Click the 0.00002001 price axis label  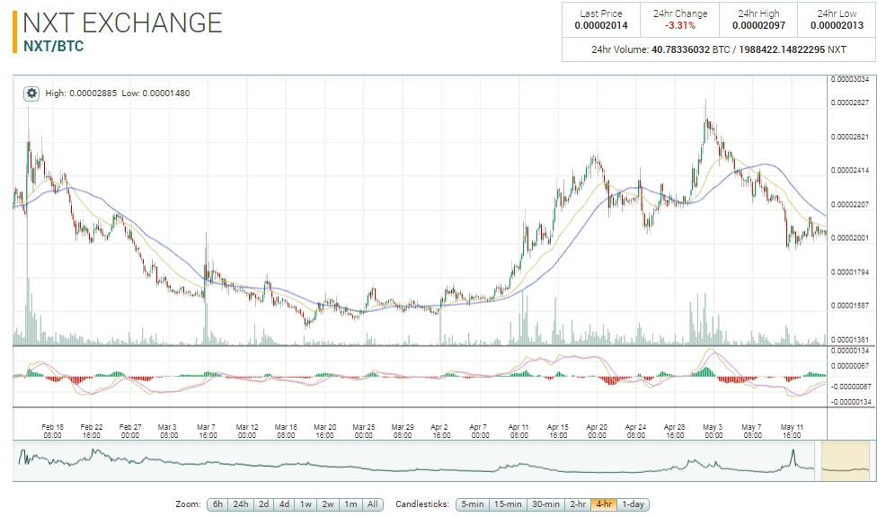point(850,237)
